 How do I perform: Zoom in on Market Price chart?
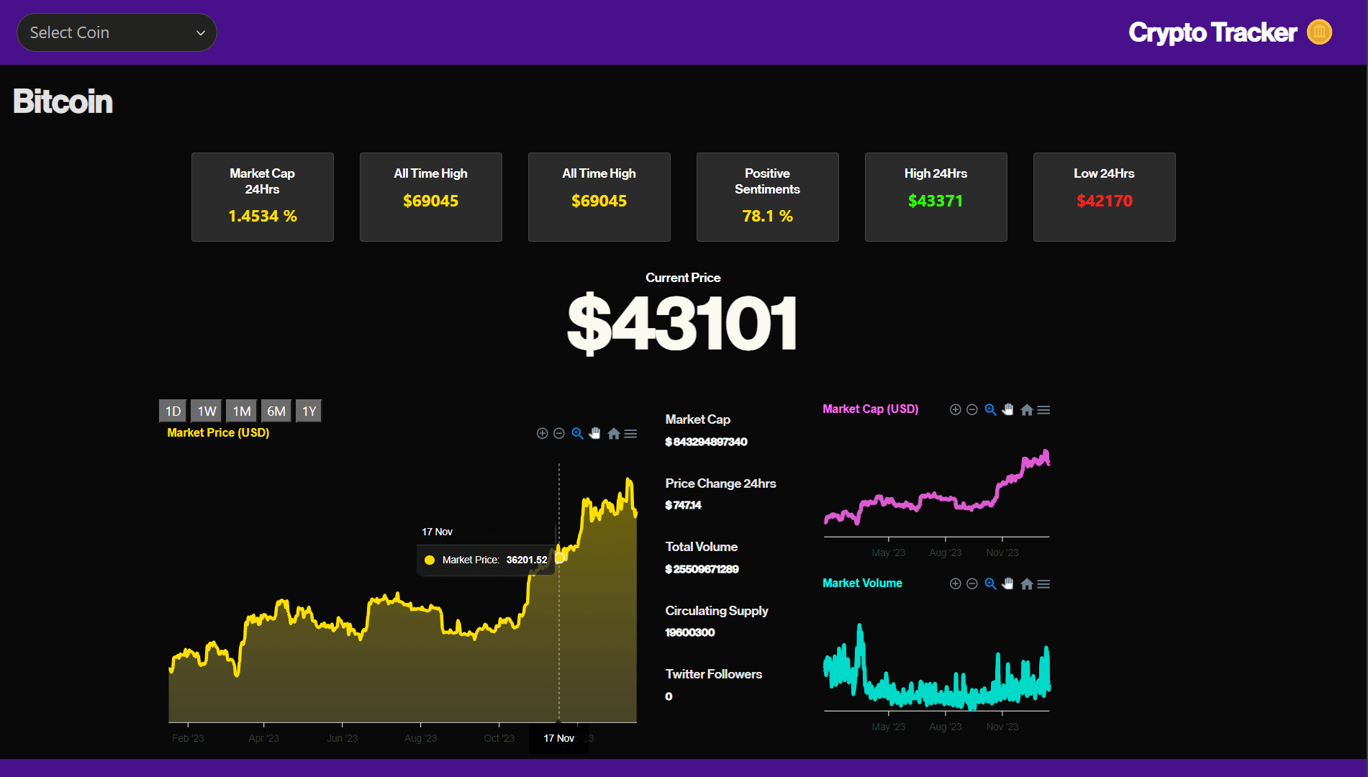(x=543, y=433)
